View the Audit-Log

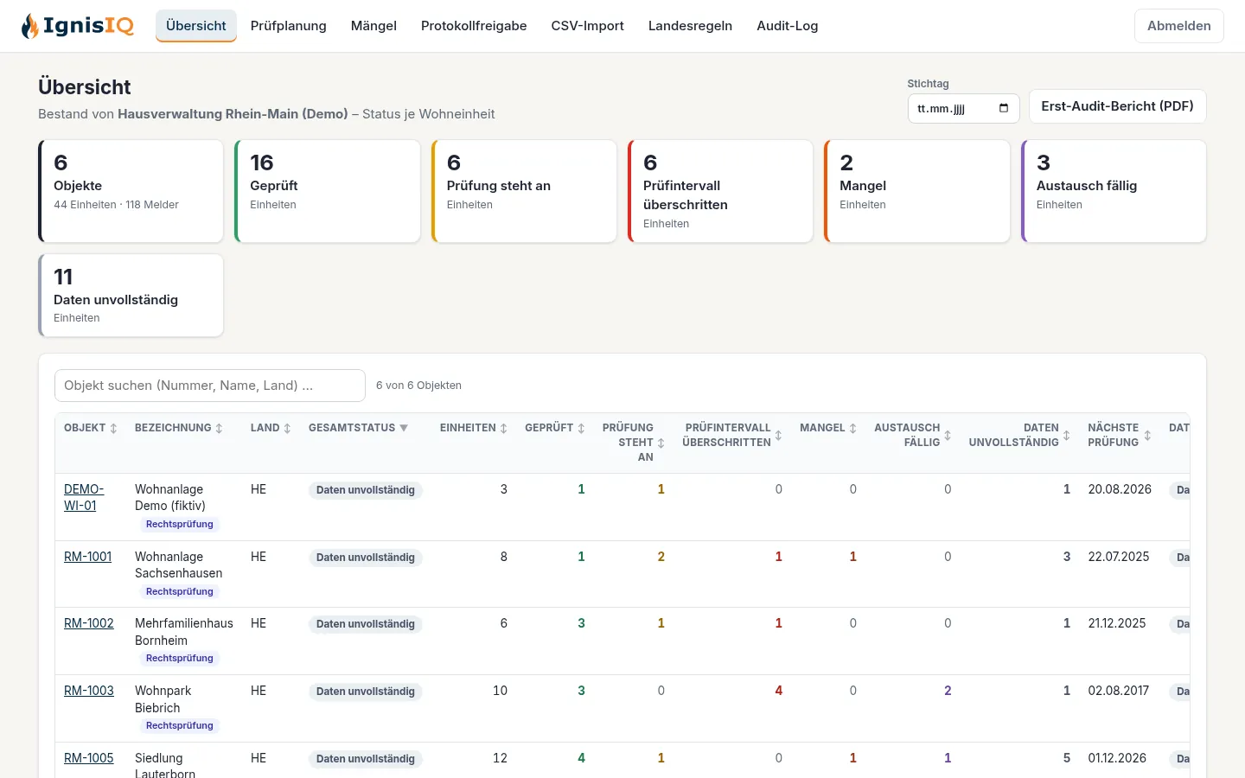(x=788, y=26)
